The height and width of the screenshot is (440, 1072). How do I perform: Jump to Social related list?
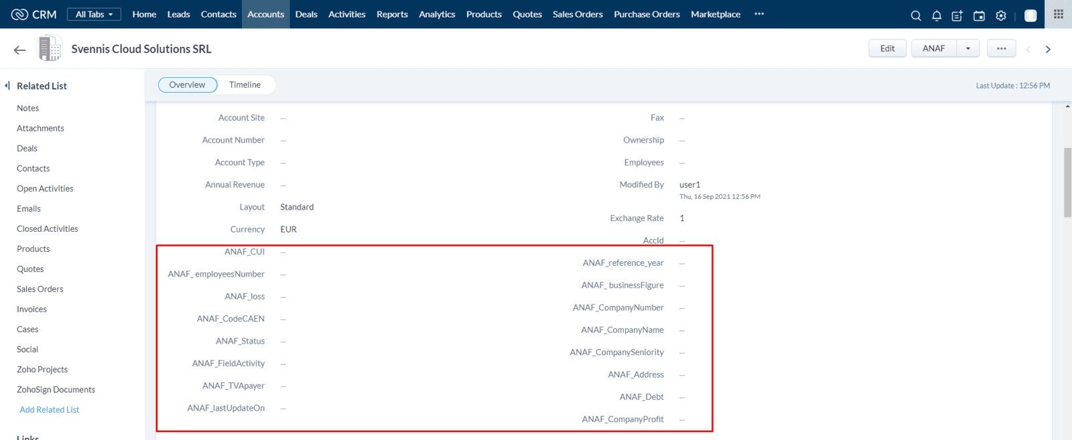coord(27,349)
